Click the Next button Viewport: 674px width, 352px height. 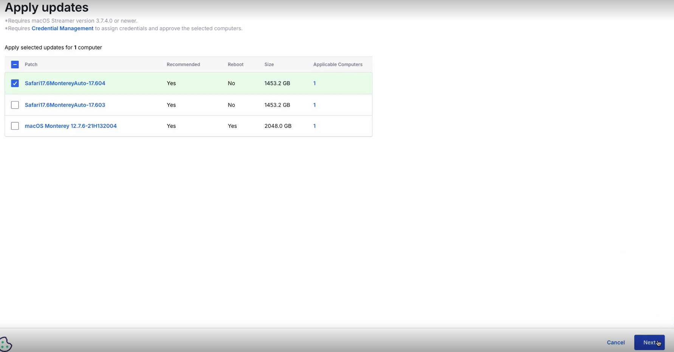pos(649,343)
